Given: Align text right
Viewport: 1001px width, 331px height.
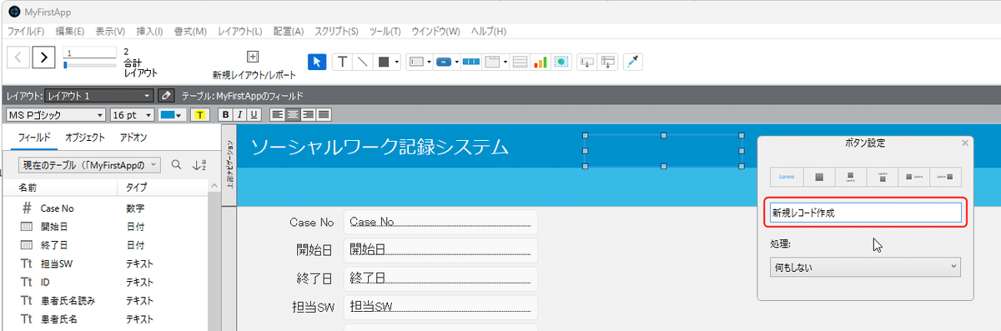Looking at the screenshot, I should 309,114.
